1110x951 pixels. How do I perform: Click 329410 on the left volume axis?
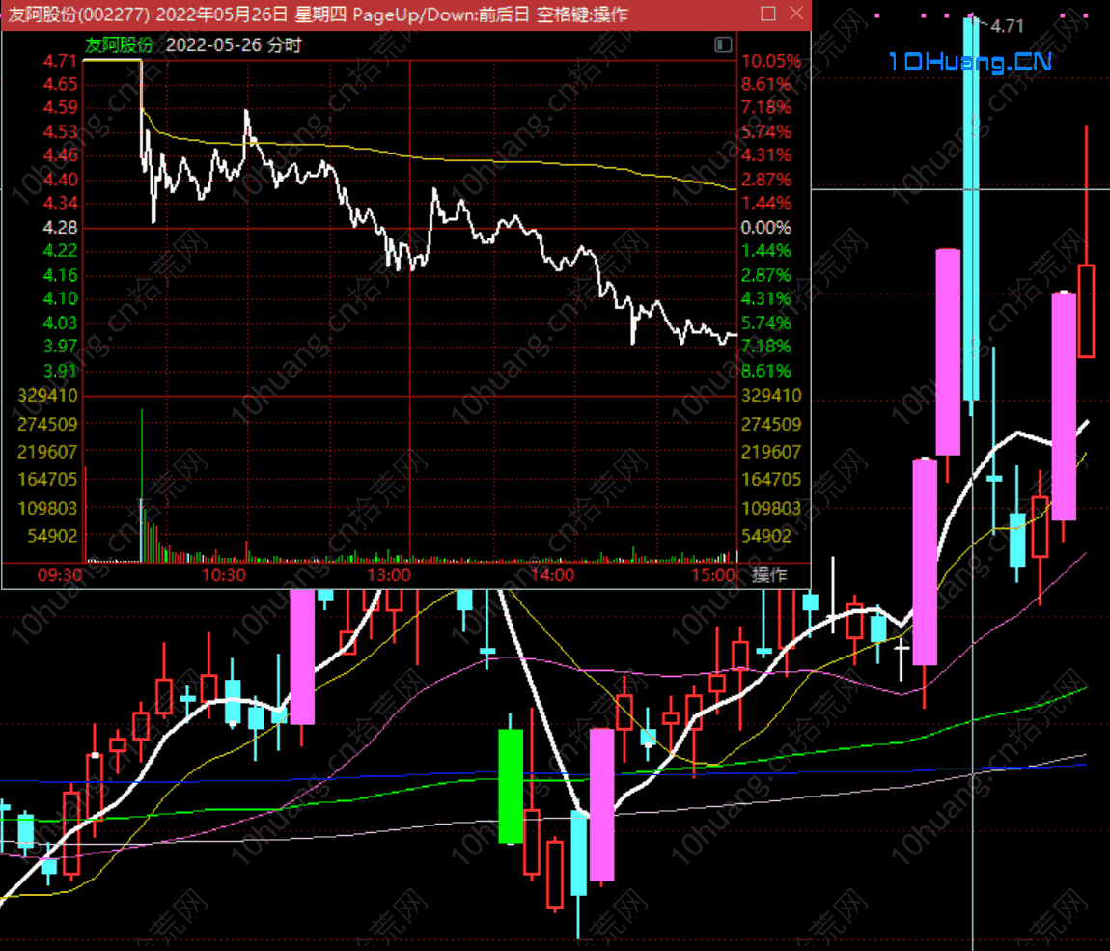point(47,395)
